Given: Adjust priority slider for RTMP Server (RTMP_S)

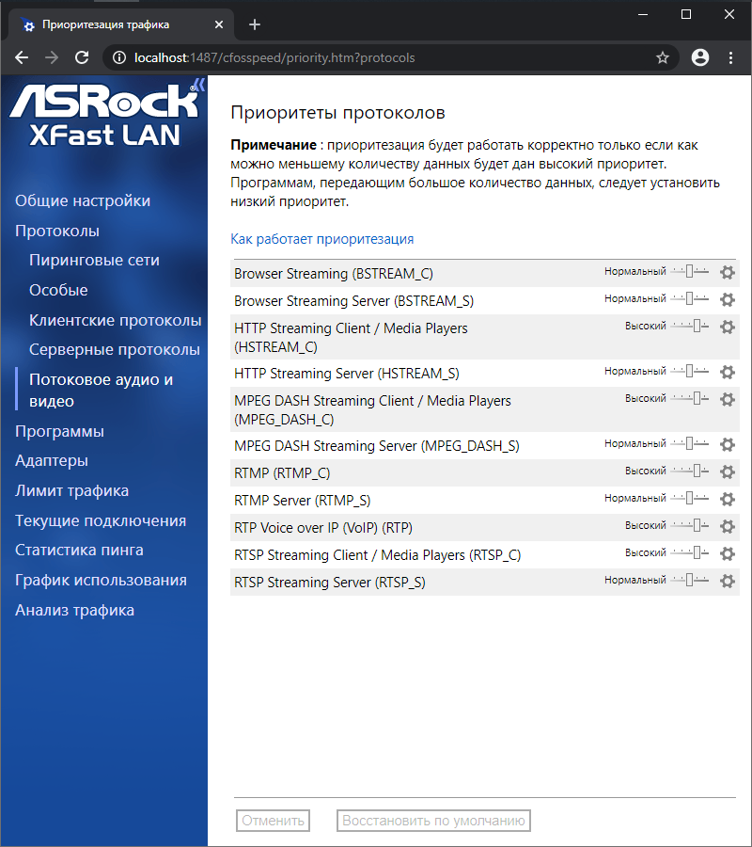Looking at the screenshot, I should [x=690, y=499].
